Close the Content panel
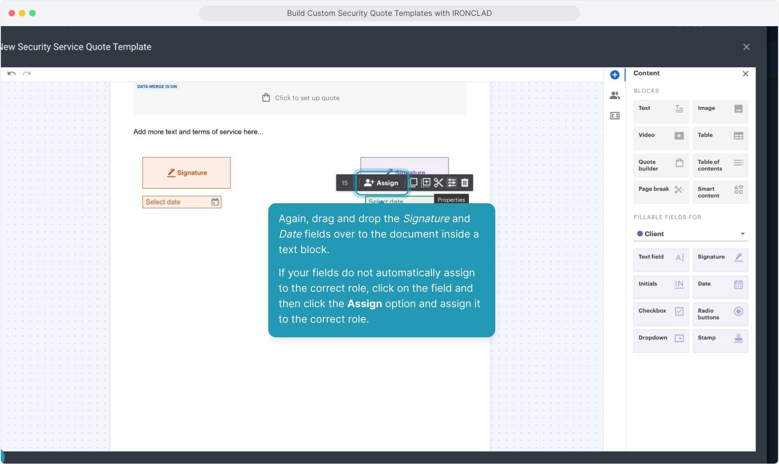 (x=745, y=73)
